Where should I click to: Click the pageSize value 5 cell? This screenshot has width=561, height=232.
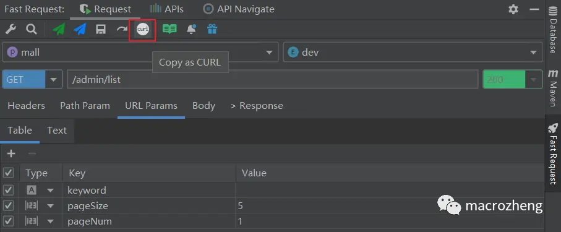(x=390, y=206)
